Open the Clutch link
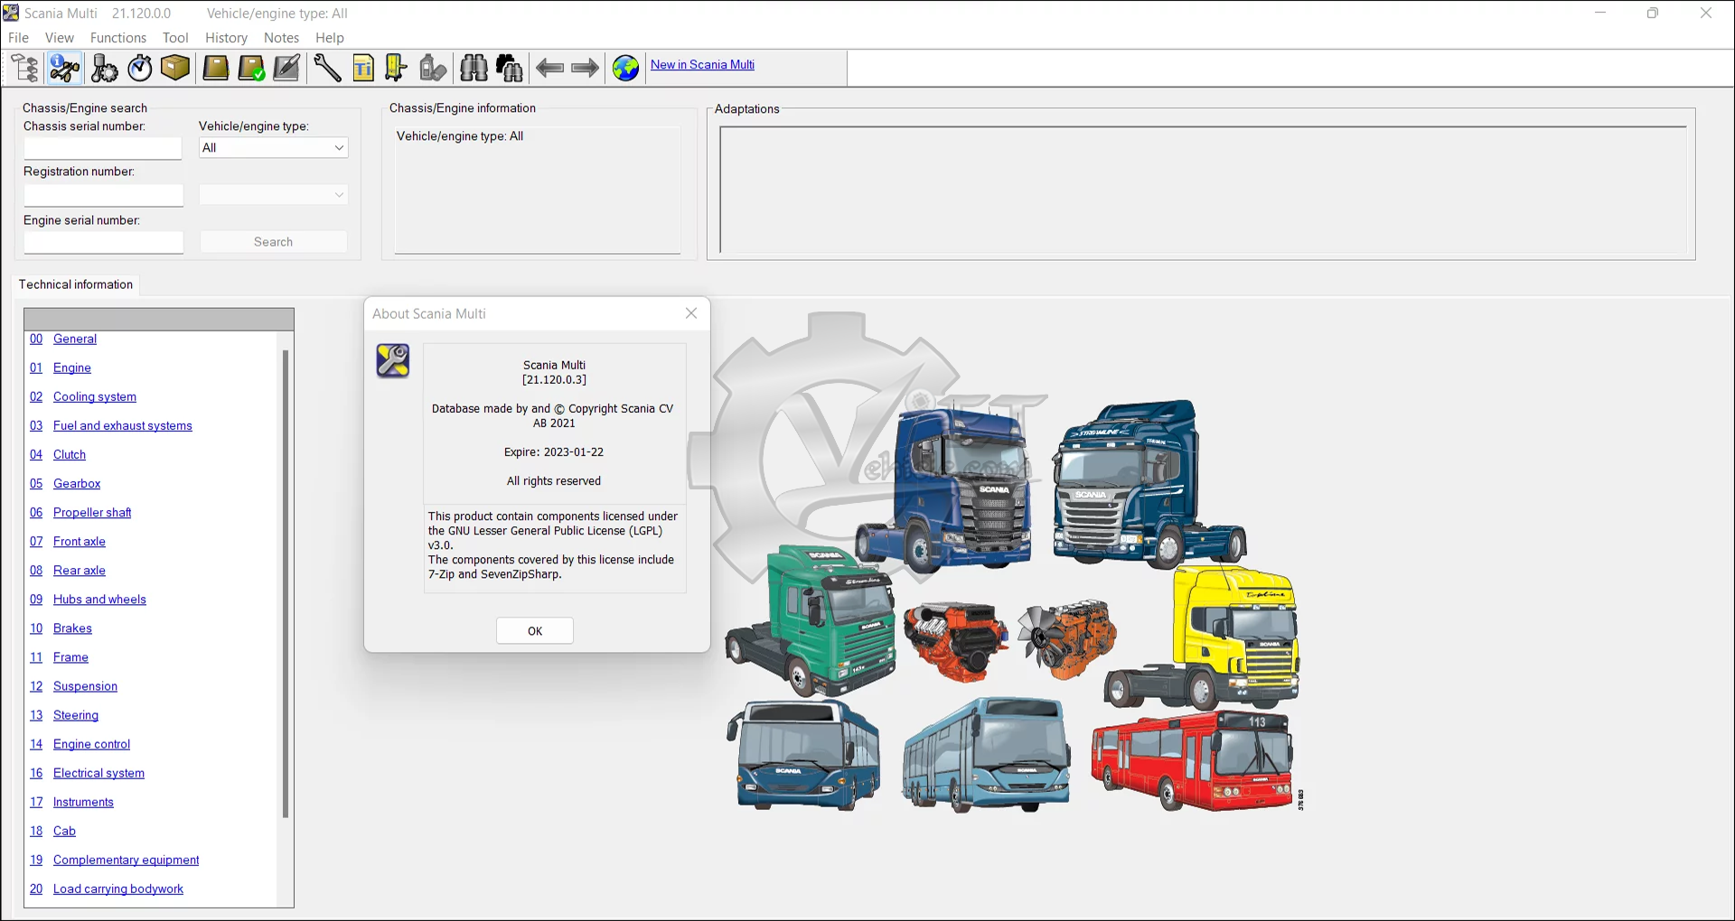 (70, 454)
